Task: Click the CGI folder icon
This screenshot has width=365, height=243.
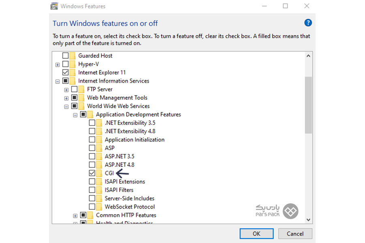Action: pyautogui.click(x=99, y=173)
